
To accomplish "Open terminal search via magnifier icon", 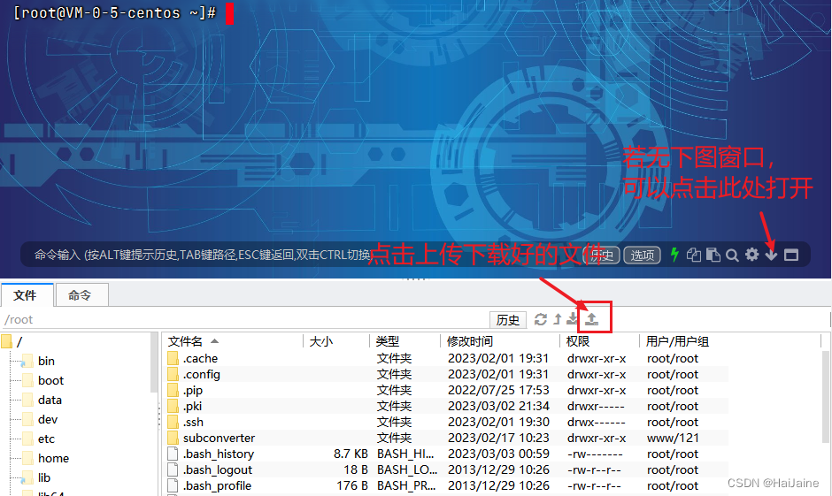I will tap(732, 256).
